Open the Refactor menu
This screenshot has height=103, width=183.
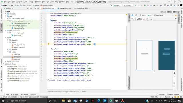coord(38,2)
